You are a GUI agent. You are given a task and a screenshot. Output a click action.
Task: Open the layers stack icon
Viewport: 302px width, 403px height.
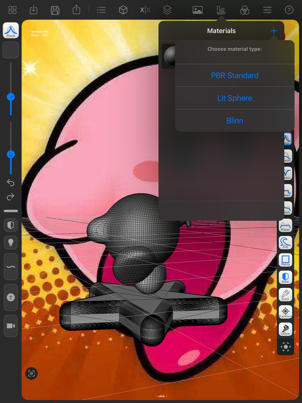tap(167, 10)
